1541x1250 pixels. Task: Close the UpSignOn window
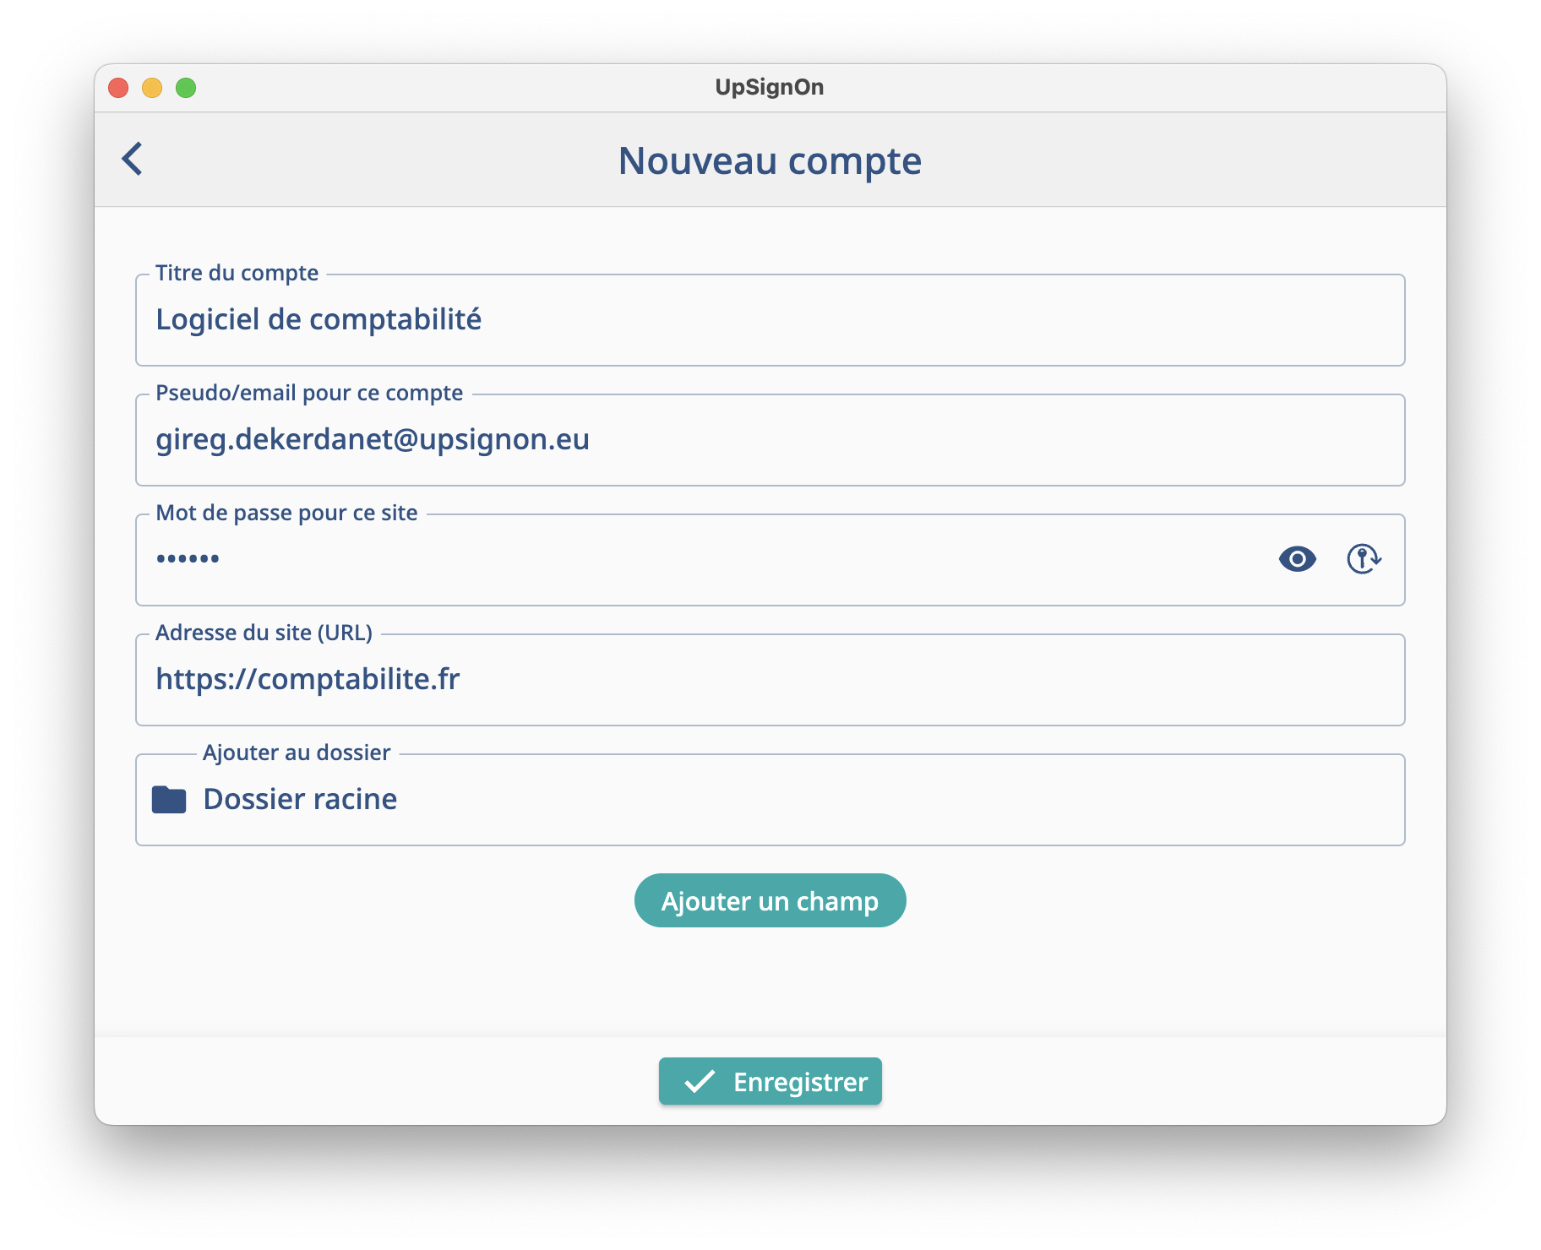click(118, 88)
